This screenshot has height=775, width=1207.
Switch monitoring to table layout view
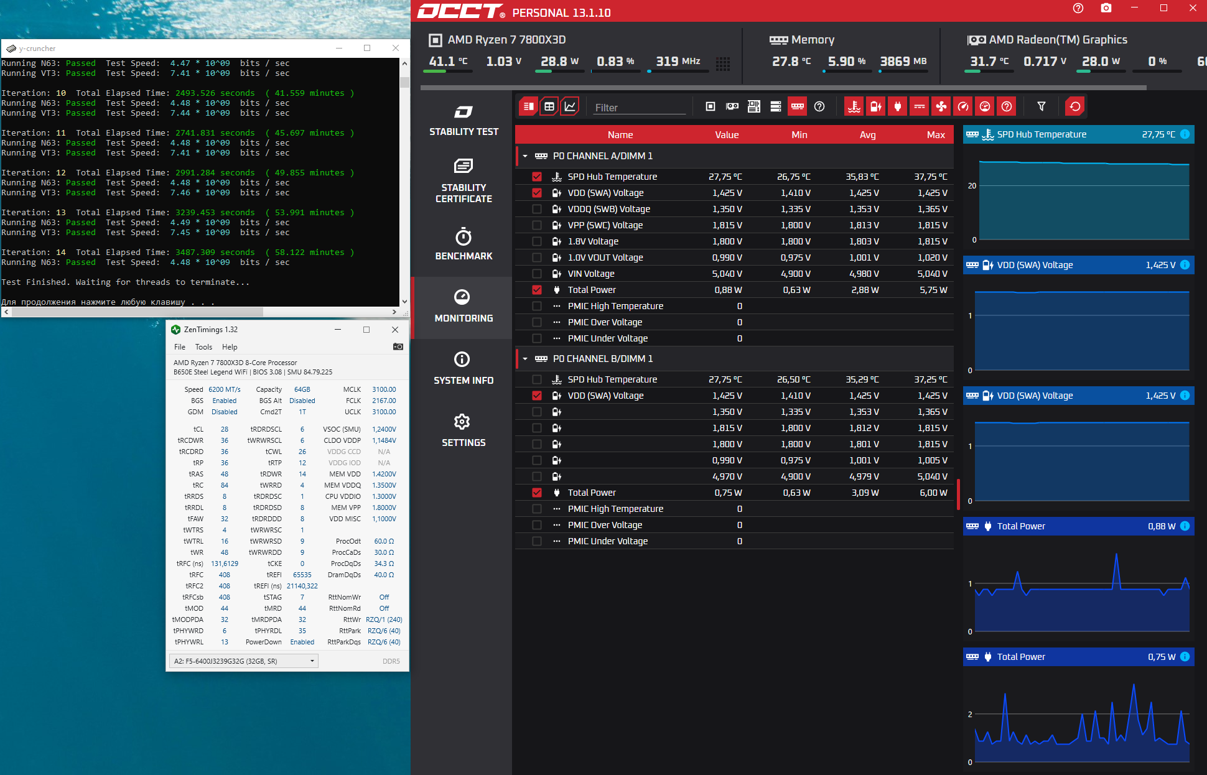pyautogui.click(x=549, y=106)
